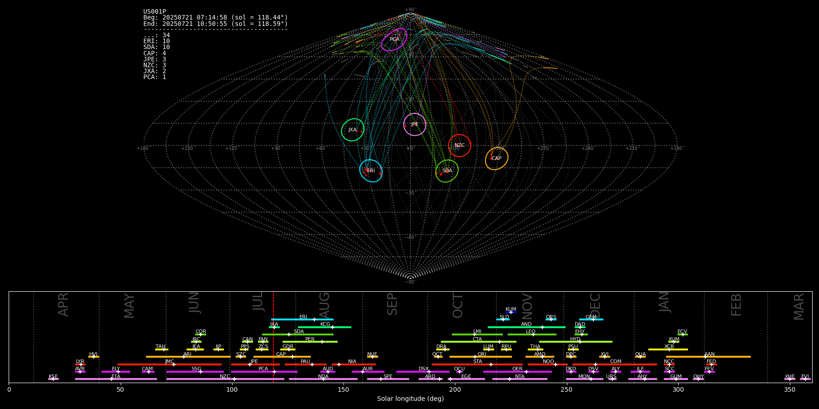The image size is (819, 409).
Task: Click the PER shower bar label
Action: (310, 339)
